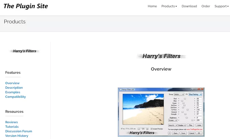Click The Plugin Site logo
230x139 pixels.
[x=26, y=6]
